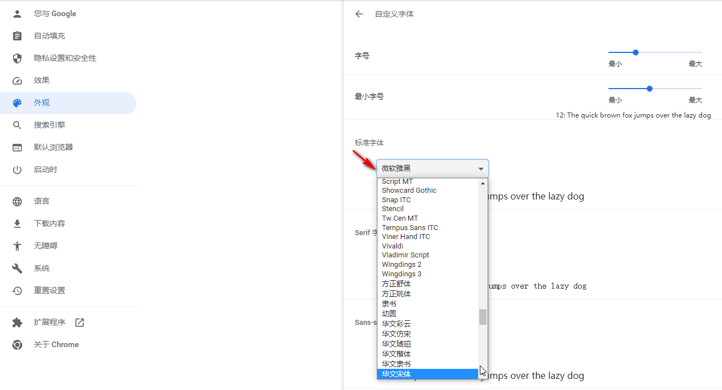The height and width of the screenshot is (390, 722).
Task: Click the globe icon for 语言
Action: [17, 201]
